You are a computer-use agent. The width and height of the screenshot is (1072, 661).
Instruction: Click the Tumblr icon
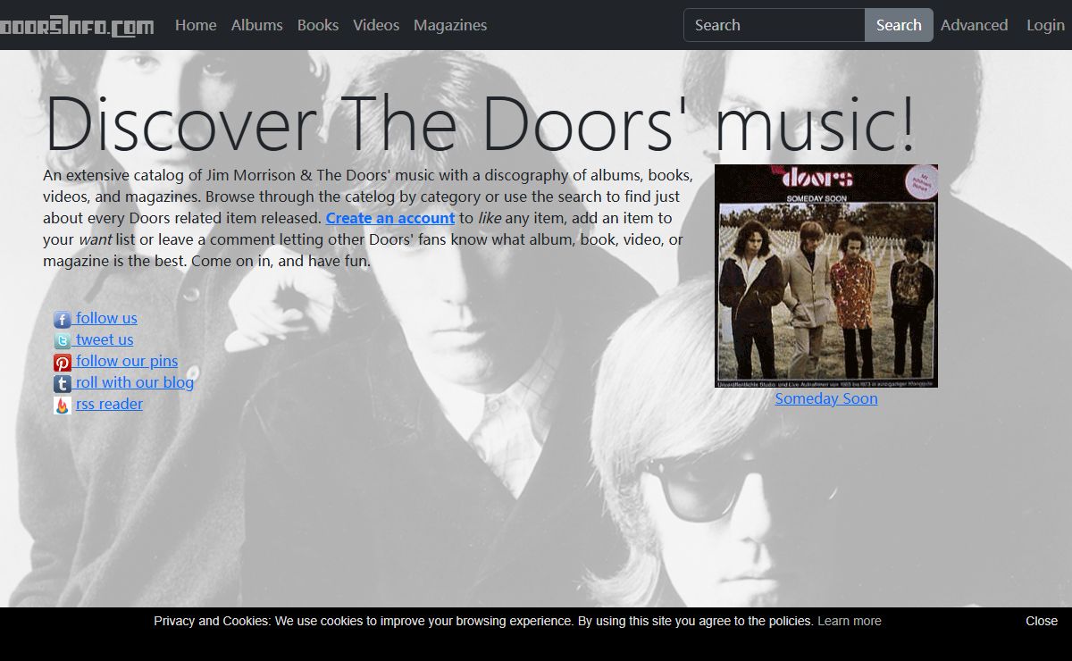[x=63, y=384]
